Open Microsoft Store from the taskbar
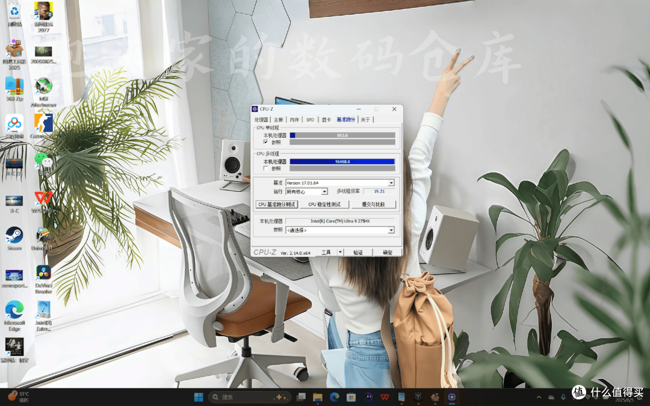Viewport: 650px width, 406px height. click(351, 397)
